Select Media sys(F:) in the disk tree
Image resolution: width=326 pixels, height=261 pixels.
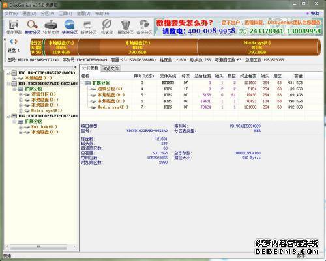point(46,111)
